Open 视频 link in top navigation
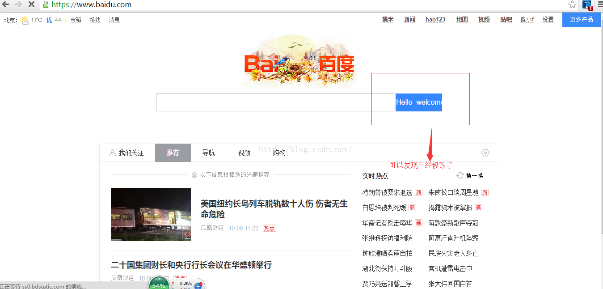Image resolution: width=603 pixels, height=289 pixels. (484, 19)
